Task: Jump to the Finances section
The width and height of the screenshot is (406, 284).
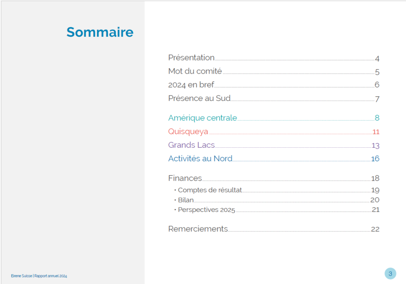Action: pyautogui.click(x=185, y=178)
